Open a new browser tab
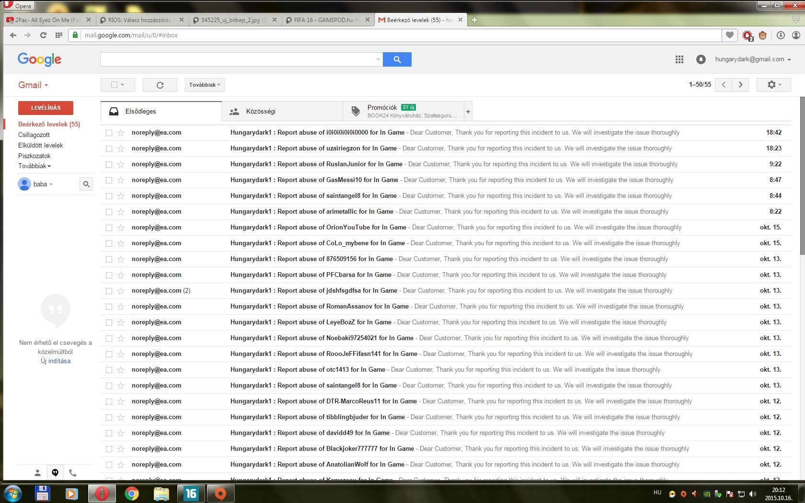The image size is (805, 503). click(x=474, y=20)
